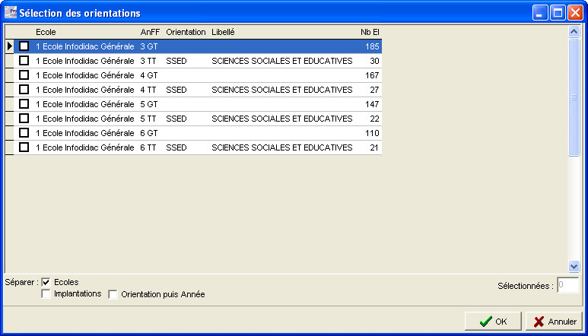The image size is (588, 336).
Task: Select the checkbox for the 4 GT row
Action: tap(24, 75)
